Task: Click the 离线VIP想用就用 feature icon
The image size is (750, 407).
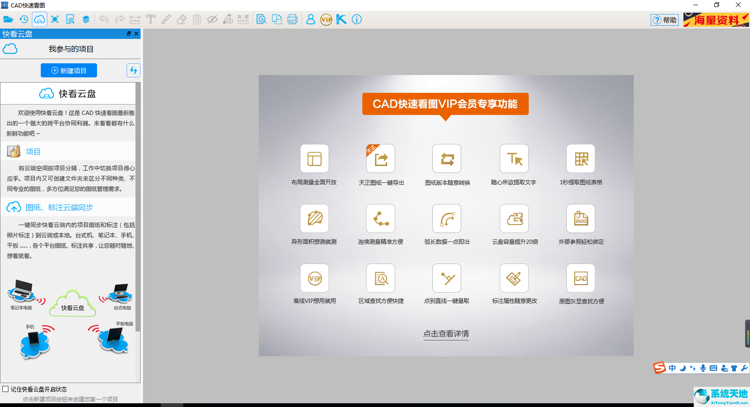Action: click(315, 278)
